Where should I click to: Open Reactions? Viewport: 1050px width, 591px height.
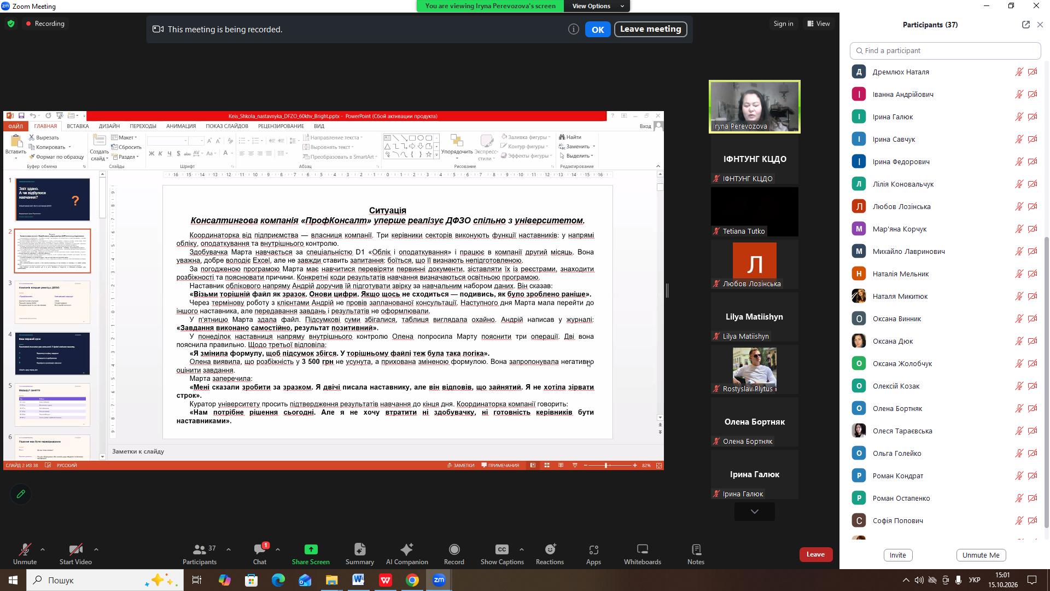click(x=550, y=554)
